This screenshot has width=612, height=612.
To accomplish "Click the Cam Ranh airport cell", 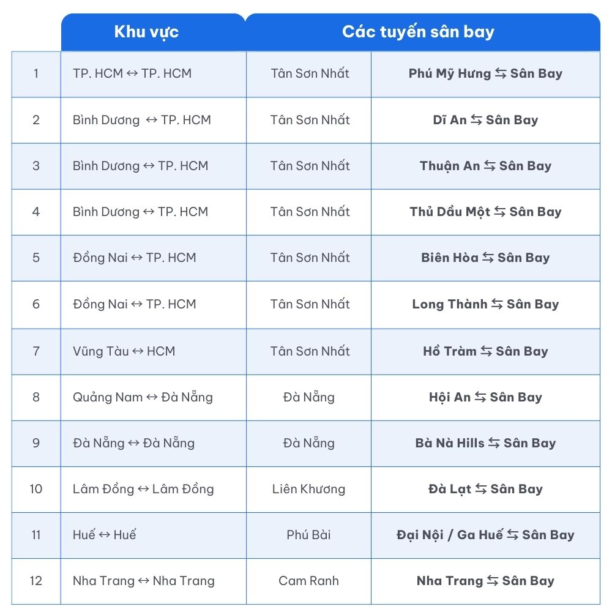I will coord(308,581).
